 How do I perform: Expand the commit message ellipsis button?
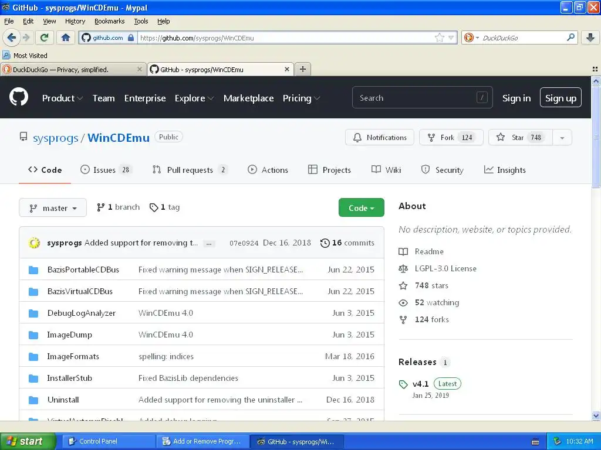tap(208, 244)
